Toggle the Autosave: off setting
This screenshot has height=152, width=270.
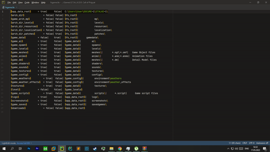click(x=262, y=143)
